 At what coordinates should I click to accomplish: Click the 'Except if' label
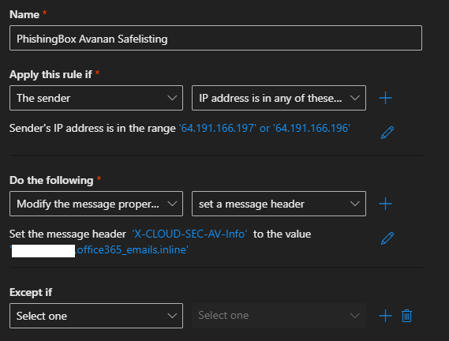(31, 292)
